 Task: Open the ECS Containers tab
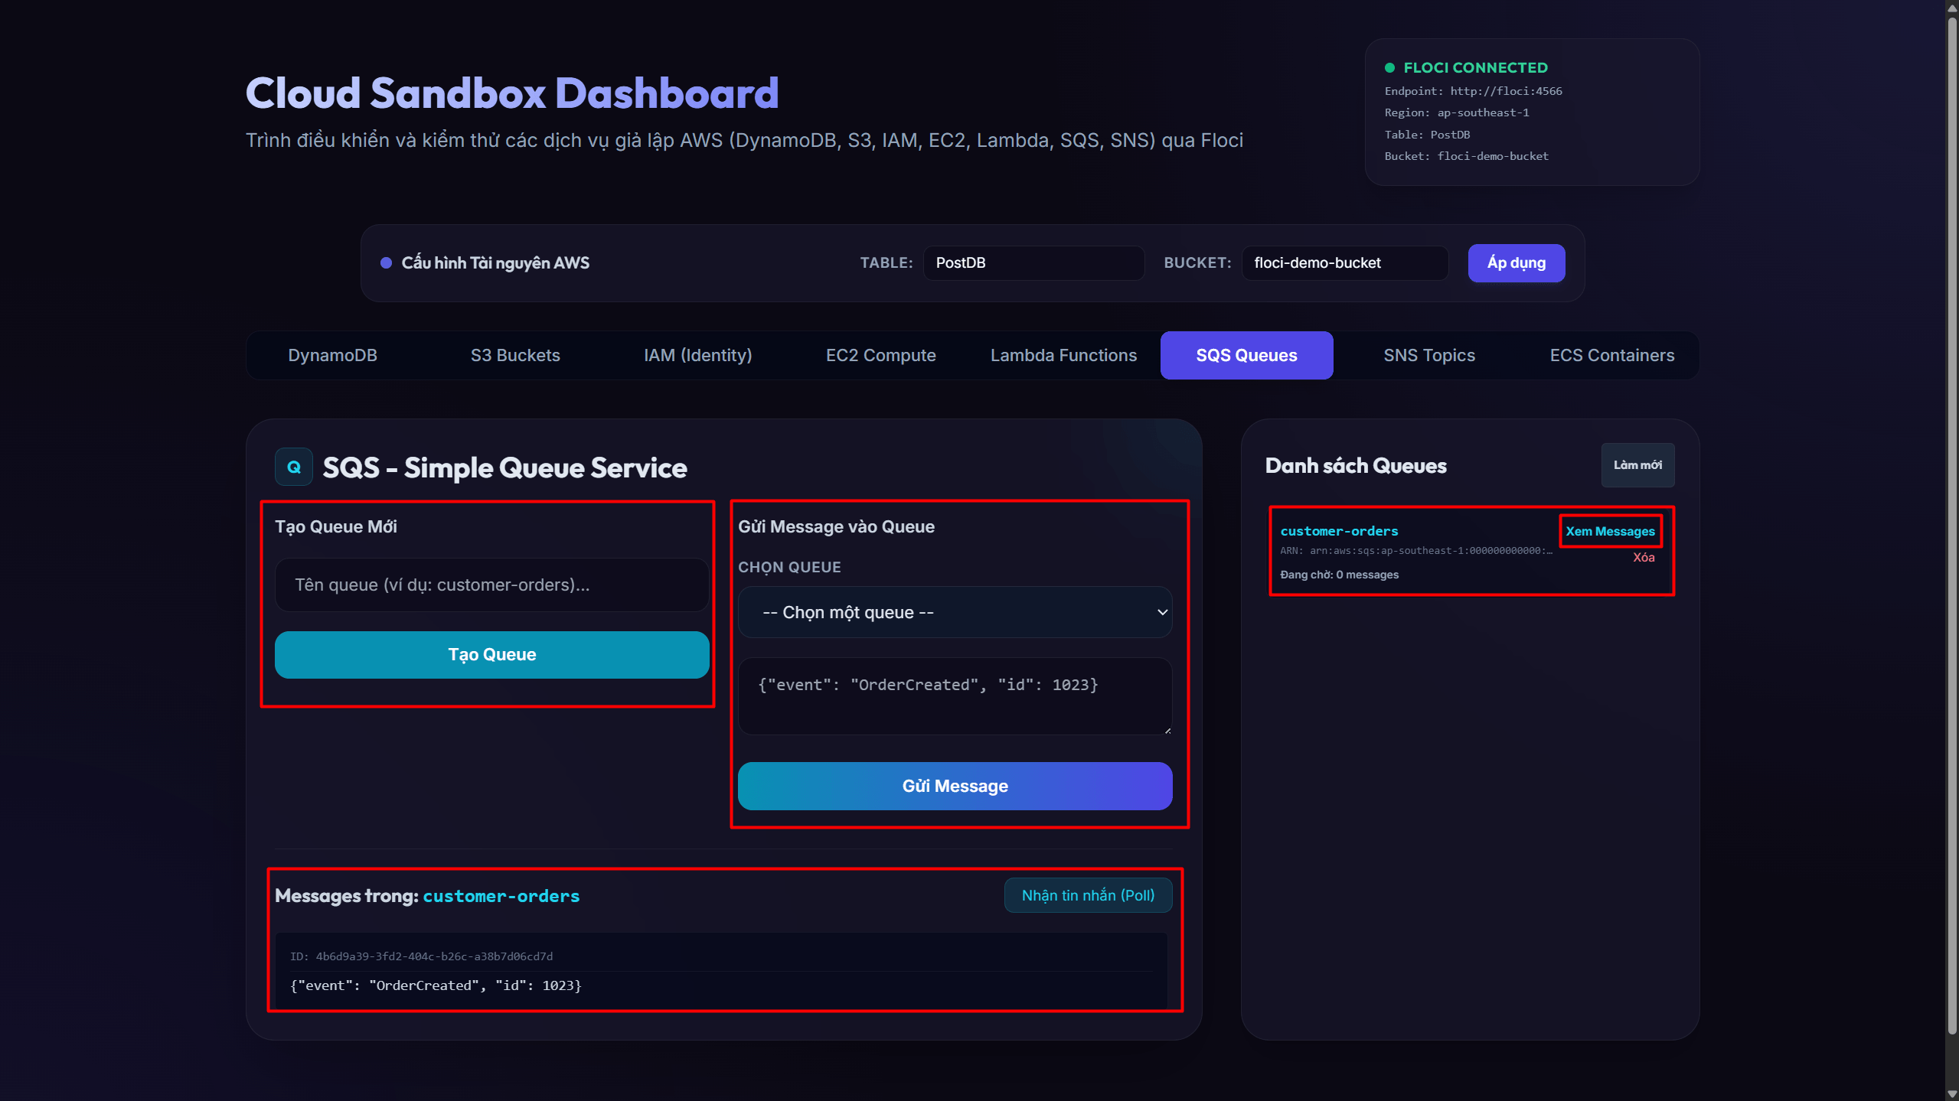[1611, 355]
